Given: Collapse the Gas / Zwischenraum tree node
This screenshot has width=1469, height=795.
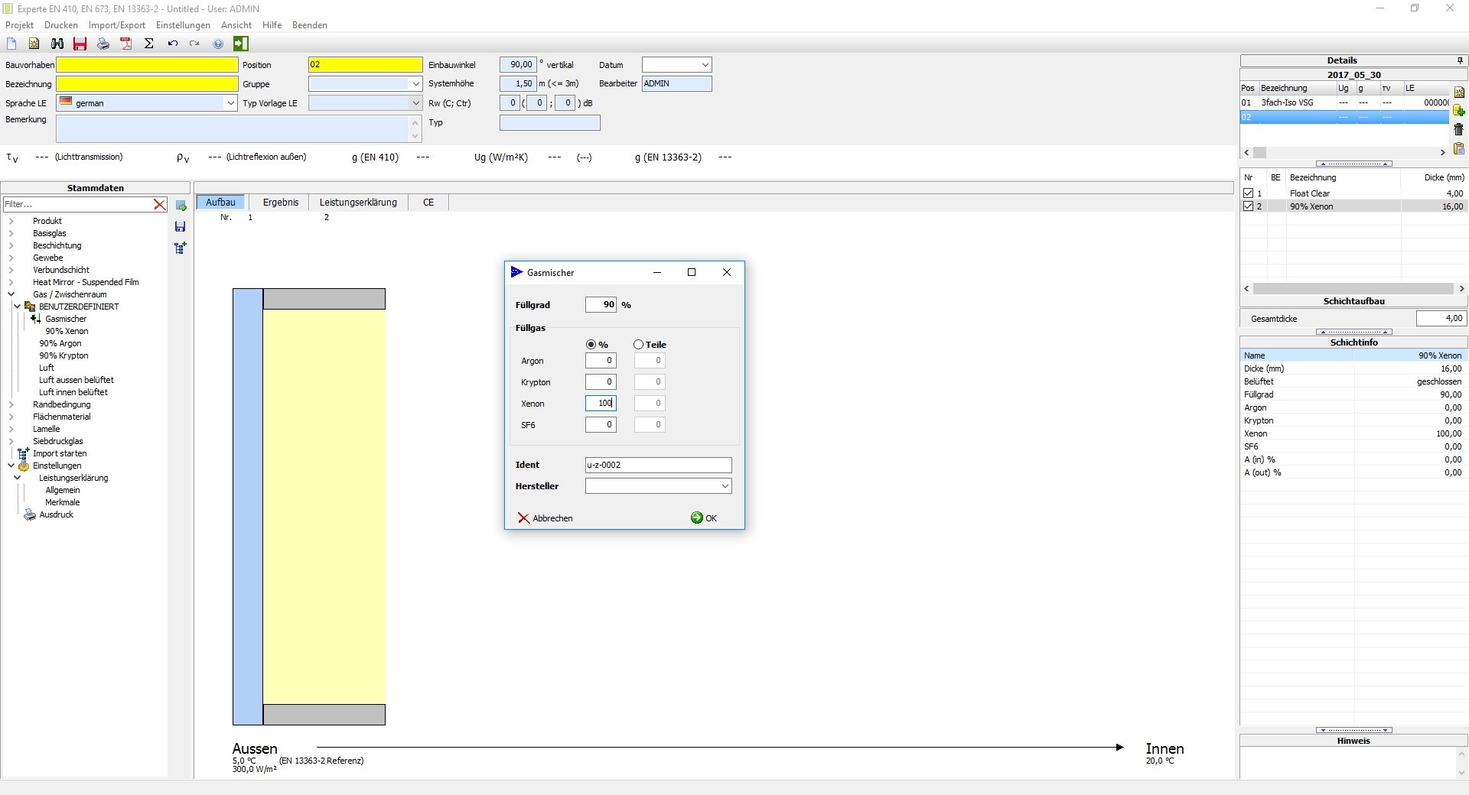Looking at the screenshot, I should coord(11,294).
